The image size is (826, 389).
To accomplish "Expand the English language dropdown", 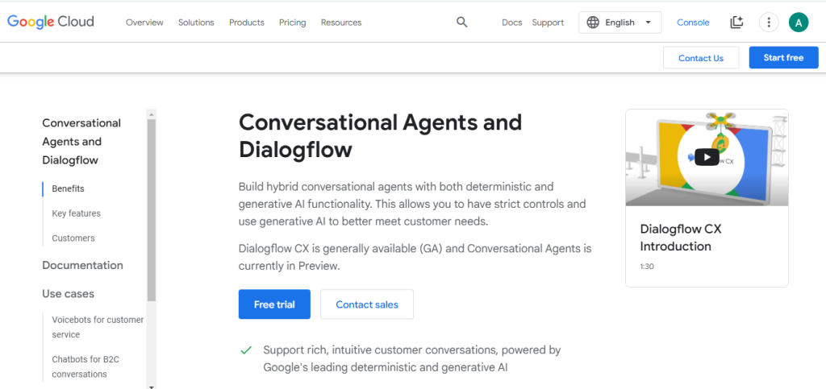I will click(620, 23).
